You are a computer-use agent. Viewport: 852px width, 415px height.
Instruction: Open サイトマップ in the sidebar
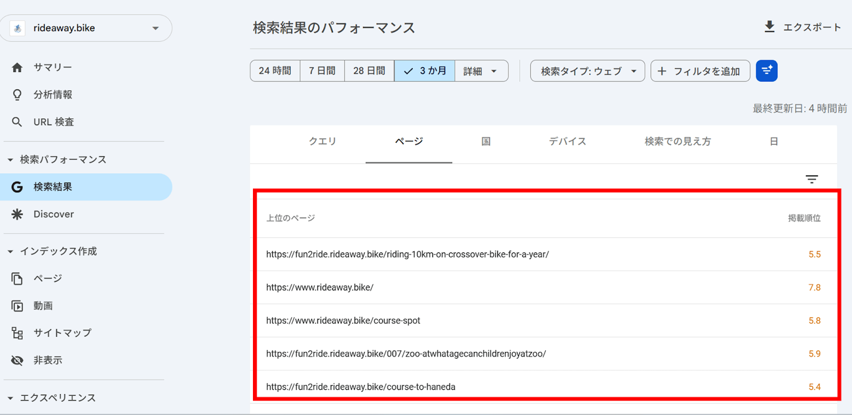(x=63, y=333)
